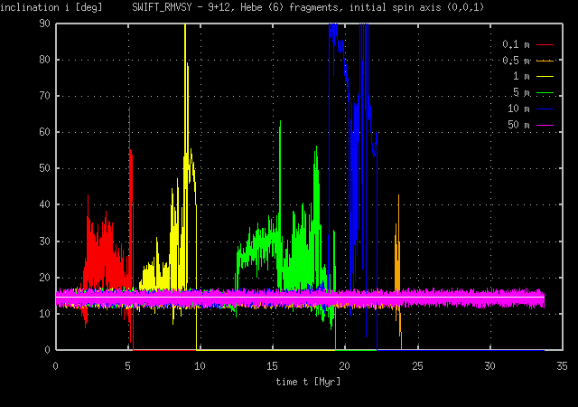The image size is (578, 407).
Task: Click the orange 0.5 m legend line
Action: (x=545, y=61)
